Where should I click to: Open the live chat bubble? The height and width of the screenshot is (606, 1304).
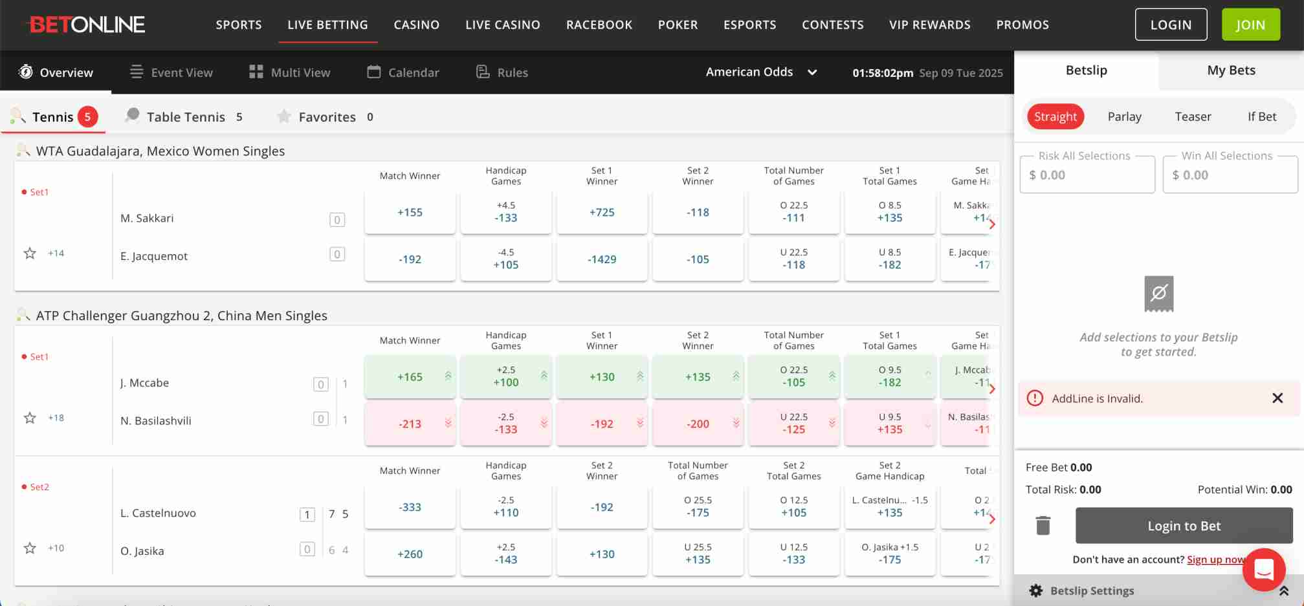[1265, 570]
